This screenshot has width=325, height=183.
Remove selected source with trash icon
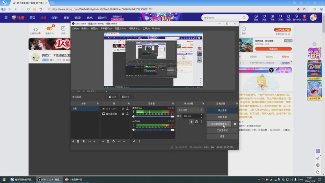108,141
